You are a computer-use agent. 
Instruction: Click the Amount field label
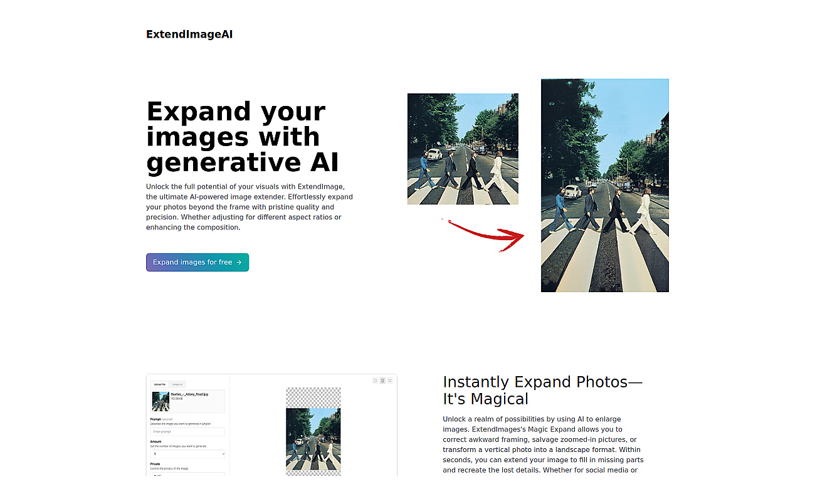[156, 441]
